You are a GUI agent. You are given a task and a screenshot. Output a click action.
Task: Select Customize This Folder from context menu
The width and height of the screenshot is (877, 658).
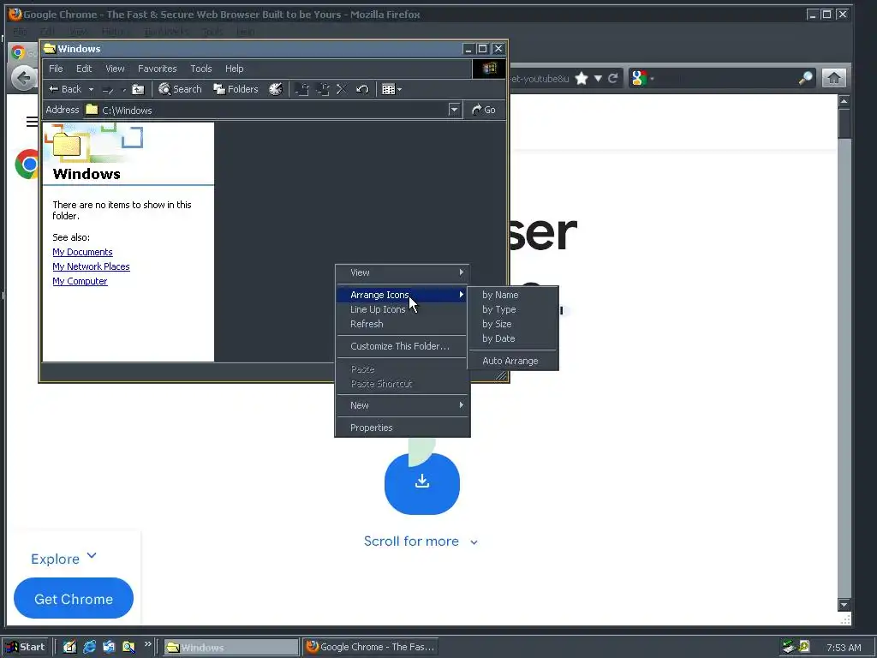(403, 346)
